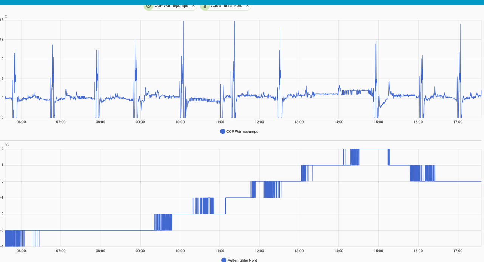Click the 17:00 label on the temperature chart axis
This screenshot has height=262, width=484.
pos(458,251)
